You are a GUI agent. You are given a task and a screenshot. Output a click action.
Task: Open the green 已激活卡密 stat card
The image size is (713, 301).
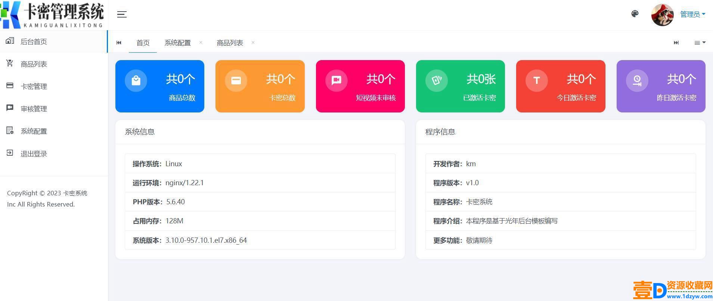(461, 86)
